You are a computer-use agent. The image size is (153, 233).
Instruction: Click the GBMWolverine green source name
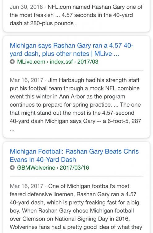tap(36, 168)
